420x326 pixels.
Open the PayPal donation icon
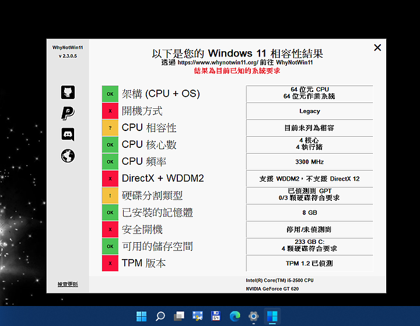(x=68, y=113)
